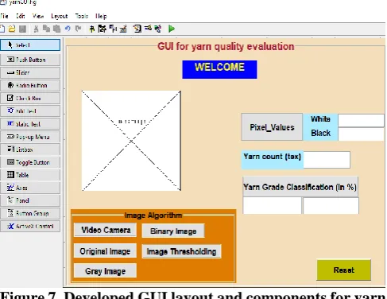The image size is (387, 299).
Task: Click the Redo arrow icon
Action: point(78,29)
